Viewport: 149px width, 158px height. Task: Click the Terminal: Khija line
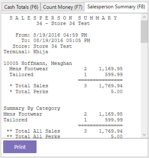tap(26, 52)
